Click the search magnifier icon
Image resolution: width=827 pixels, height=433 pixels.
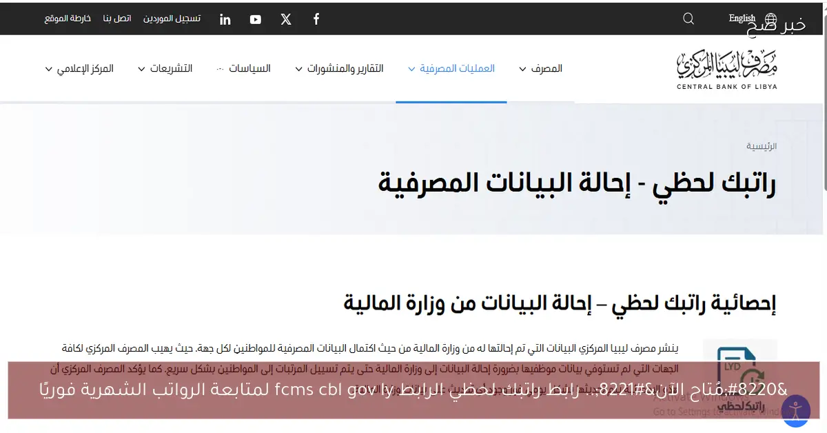[688, 19]
